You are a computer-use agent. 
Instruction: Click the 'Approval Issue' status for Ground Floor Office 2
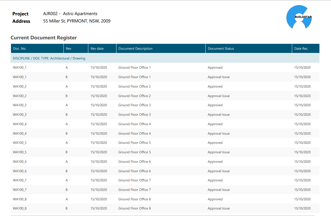tap(219, 96)
